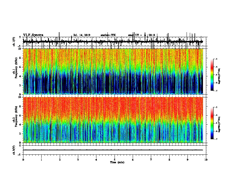Click the ch.1 color bar log(PSD) label
This screenshot has width=232, height=179.
(219, 76)
